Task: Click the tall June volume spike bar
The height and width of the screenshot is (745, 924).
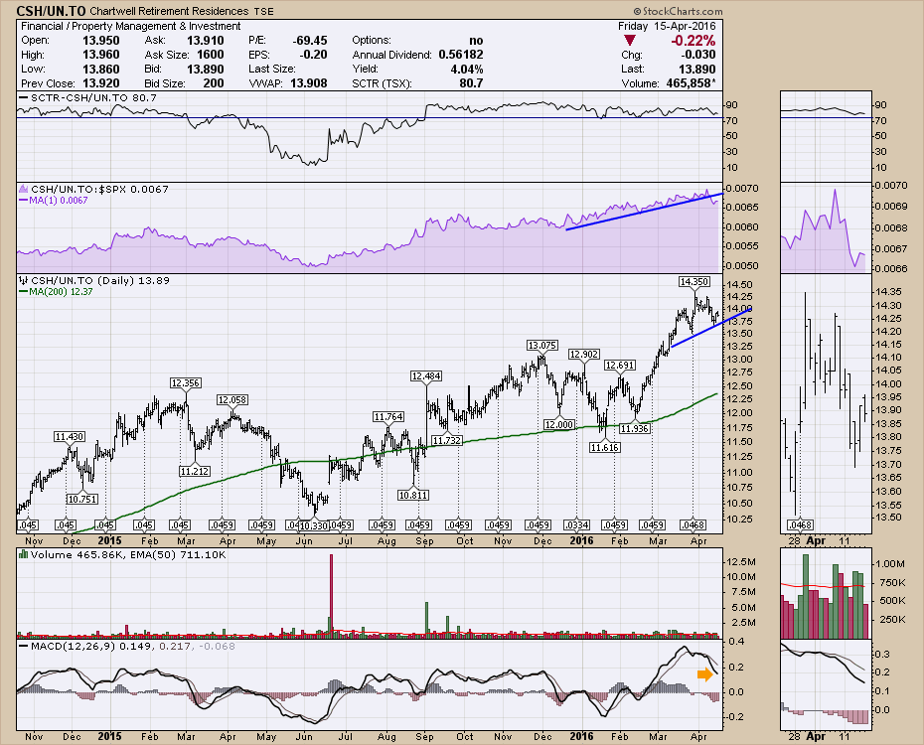Action: pyautogui.click(x=331, y=596)
